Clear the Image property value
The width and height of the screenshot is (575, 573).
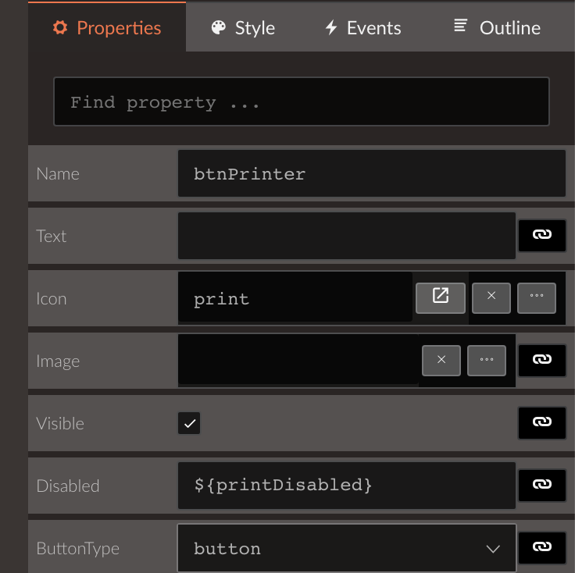click(x=441, y=360)
